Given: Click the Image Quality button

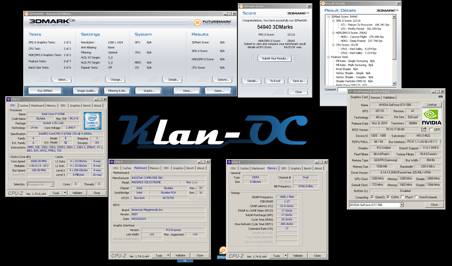Looking at the screenshot, I should [x=87, y=91].
